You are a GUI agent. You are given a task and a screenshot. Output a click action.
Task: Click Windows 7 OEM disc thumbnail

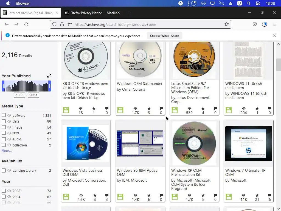(86, 60)
